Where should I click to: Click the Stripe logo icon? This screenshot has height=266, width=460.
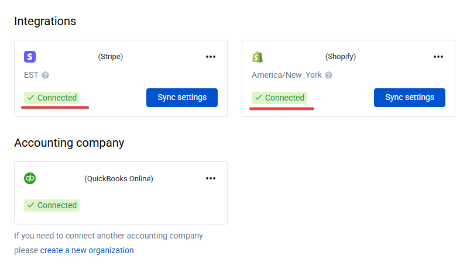tap(30, 57)
